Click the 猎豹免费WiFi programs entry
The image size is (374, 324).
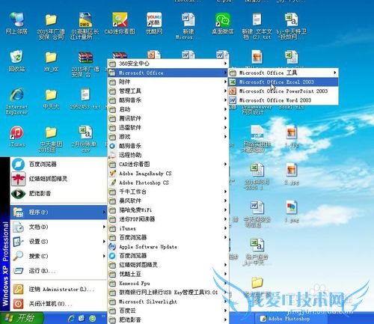pyautogui.click(x=168, y=210)
